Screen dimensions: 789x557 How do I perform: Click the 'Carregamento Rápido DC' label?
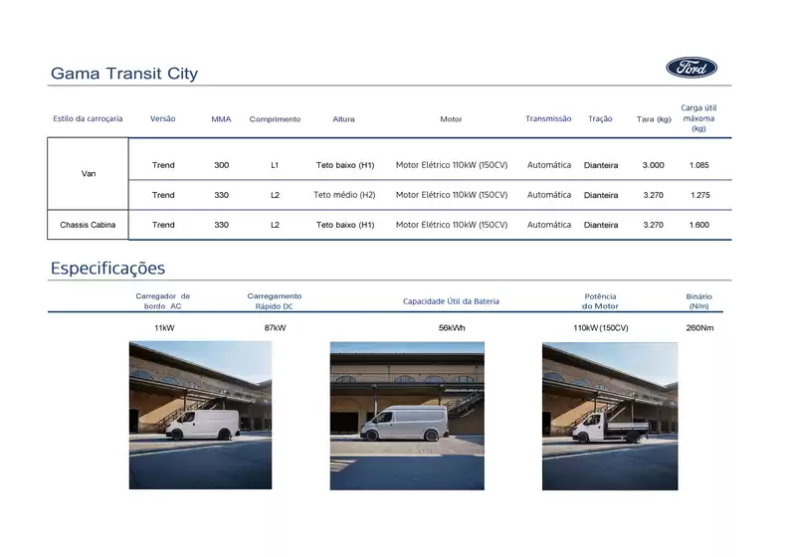[275, 301]
